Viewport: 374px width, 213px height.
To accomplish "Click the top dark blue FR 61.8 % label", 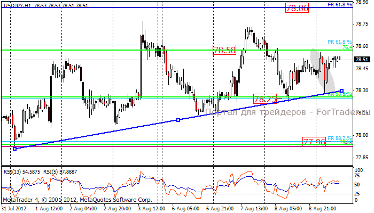I will [x=339, y=4].
